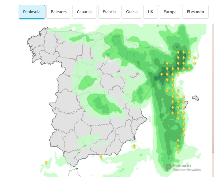Screen dimensions: 214x177
Task: Click the lightning bolt in the southwest Atlantic
Action: point(46,163)
